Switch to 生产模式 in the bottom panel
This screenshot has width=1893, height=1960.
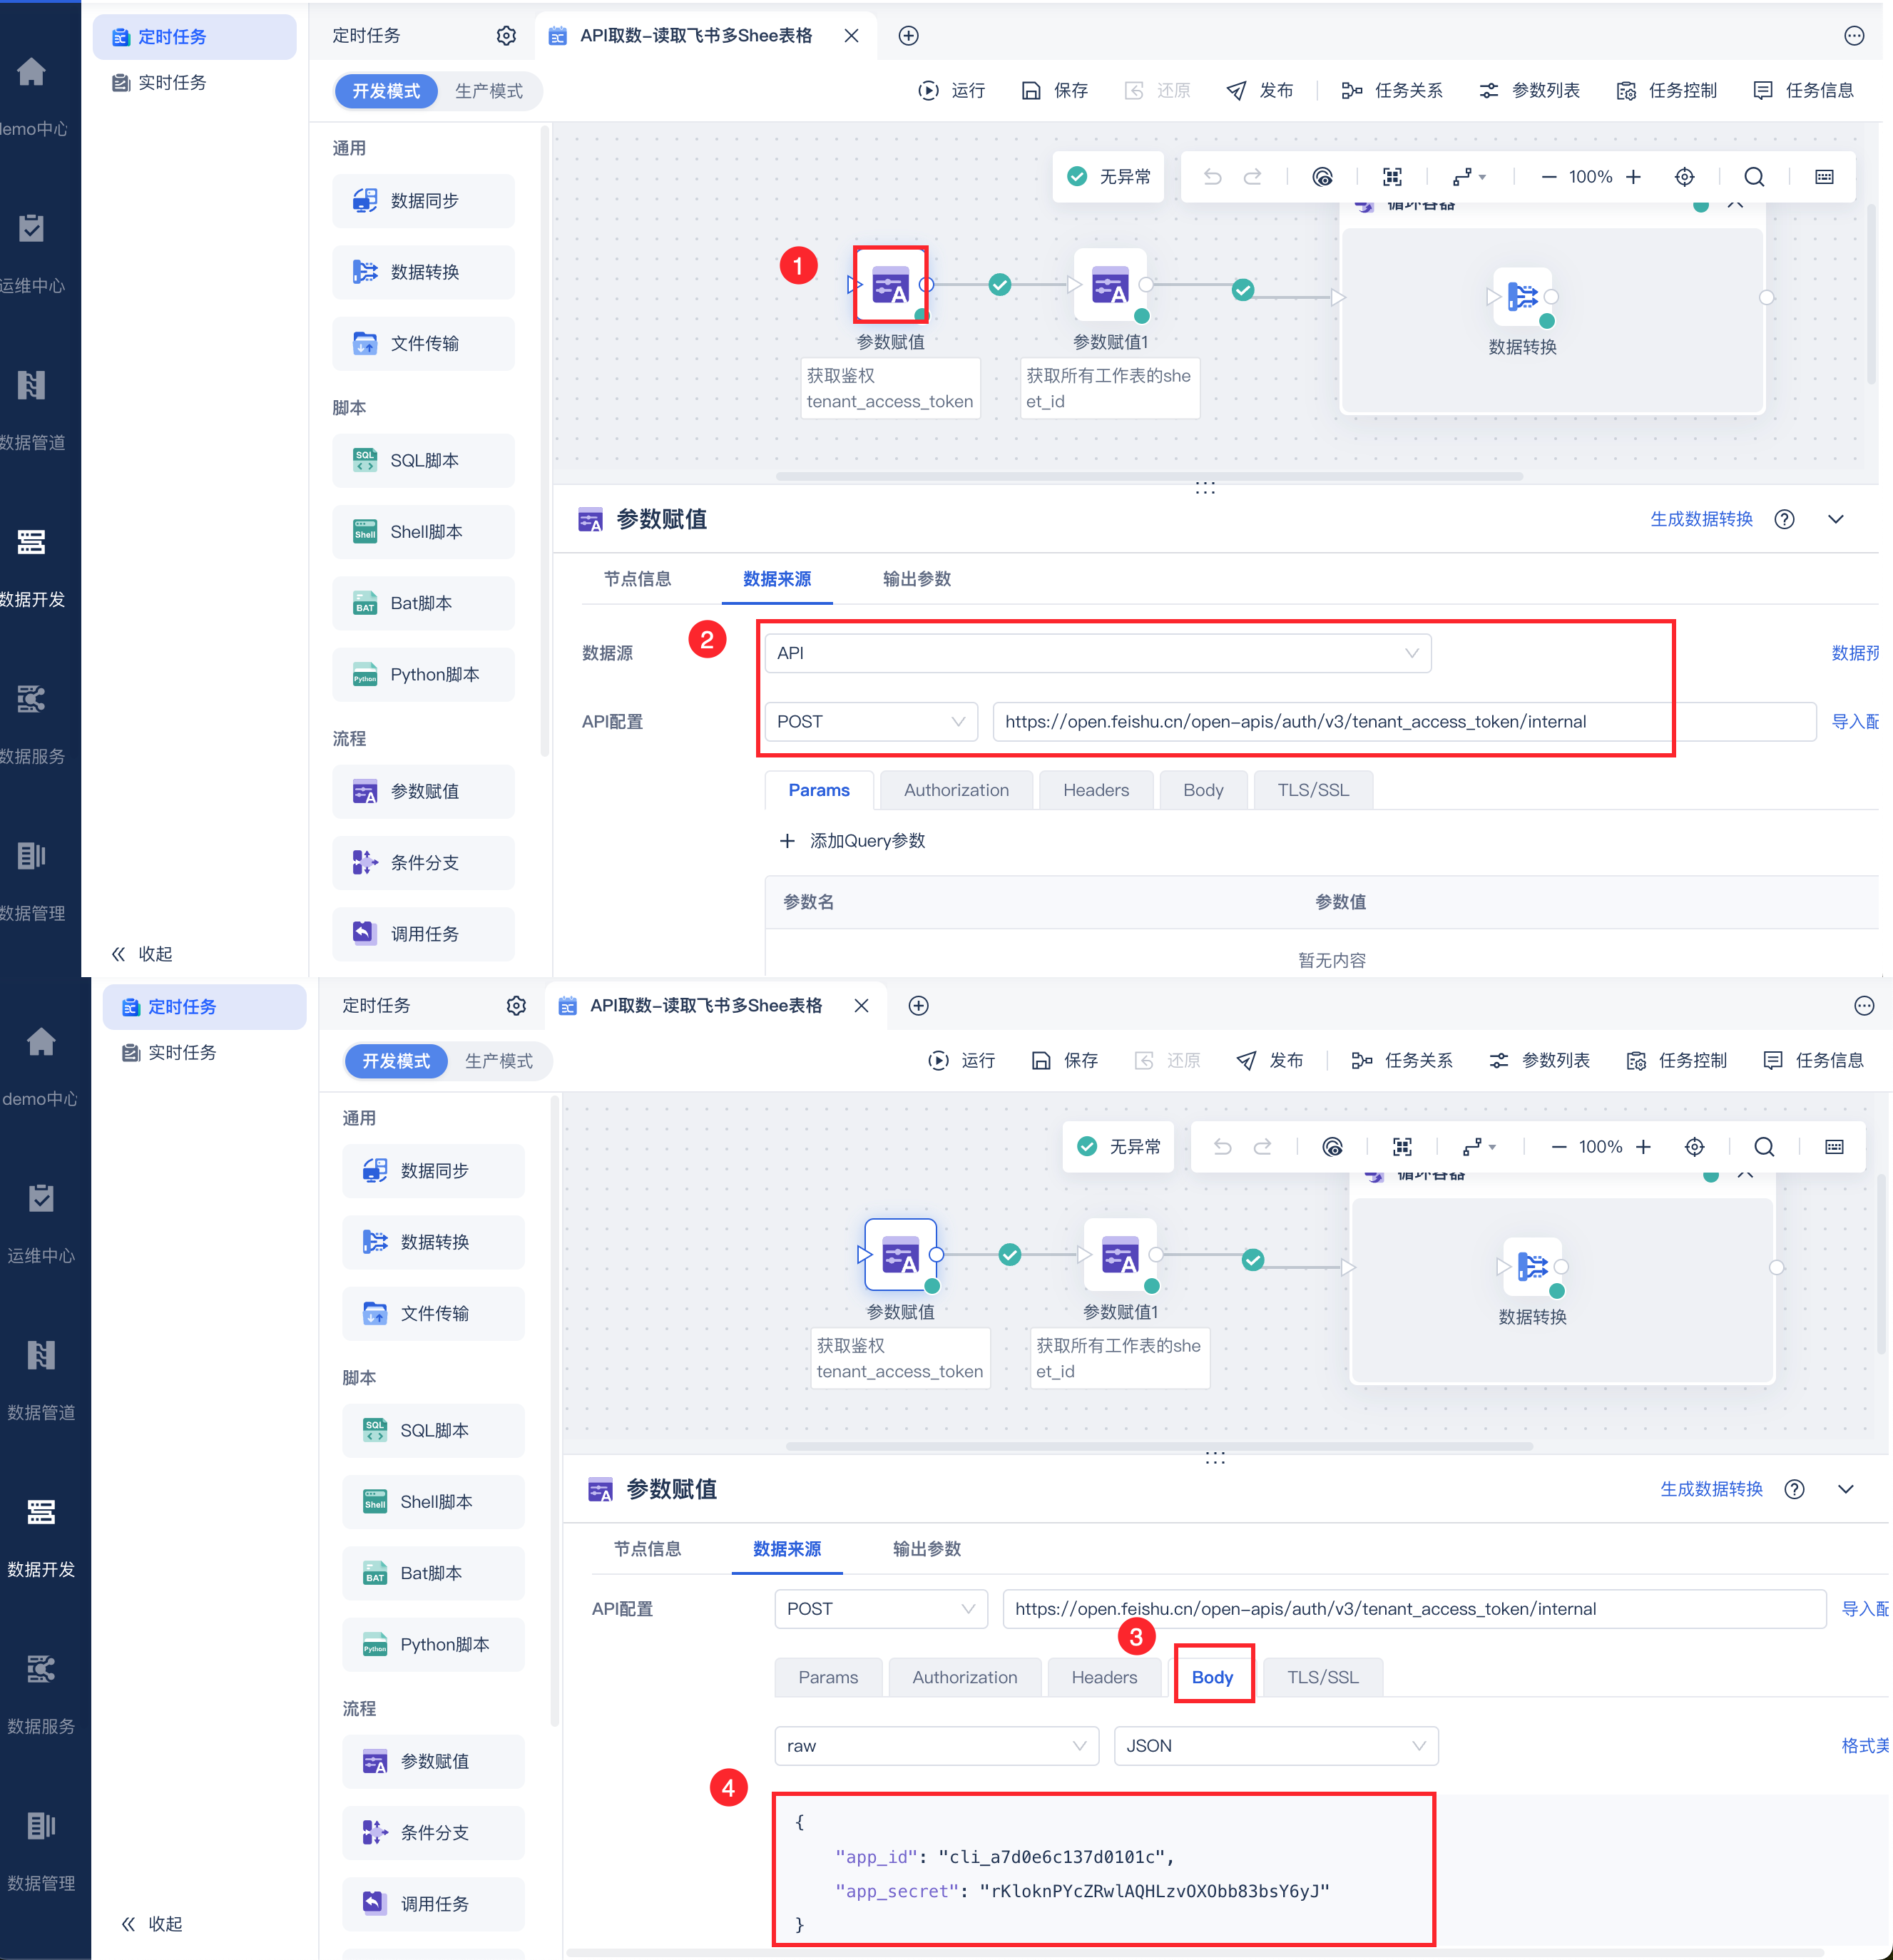click(498, 1061)
